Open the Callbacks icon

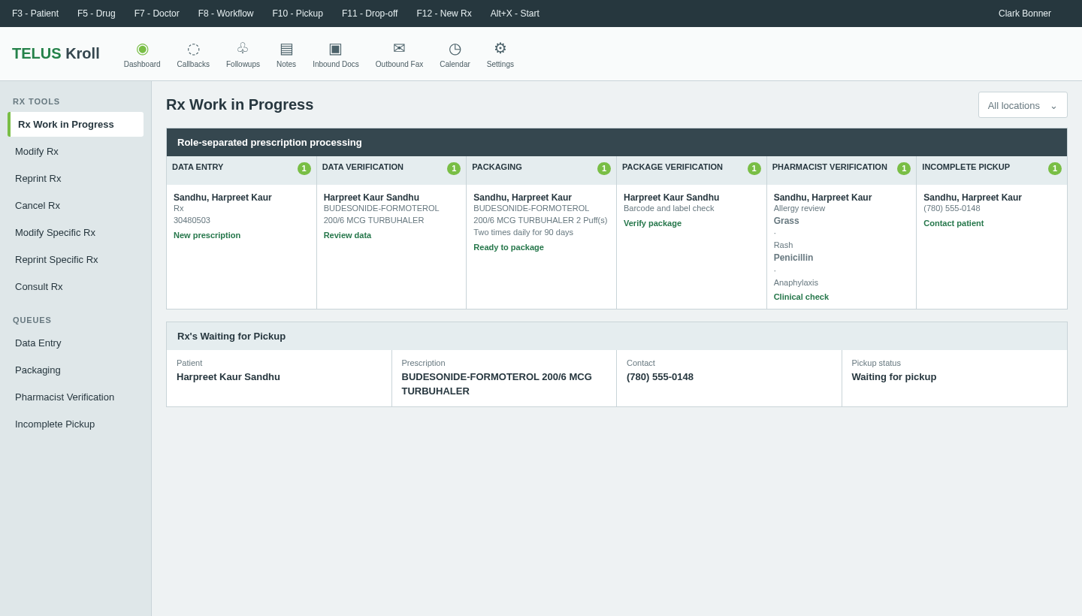193,49
